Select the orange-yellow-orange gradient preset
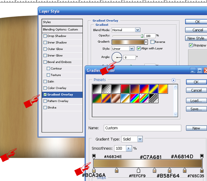Screen dimensions: 207x181 point(163,89)
